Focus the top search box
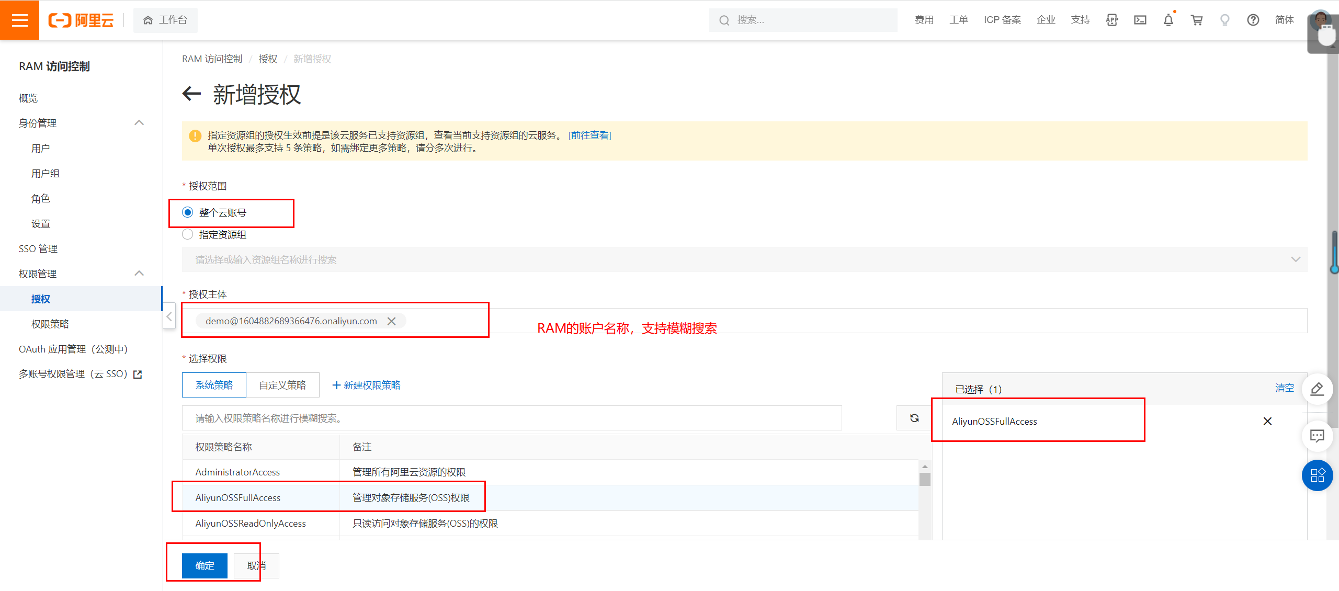1339x591 pixels. click(803, 20)
